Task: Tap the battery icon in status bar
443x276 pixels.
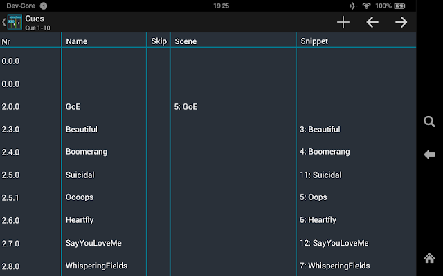Action: (x=400, y=6)
